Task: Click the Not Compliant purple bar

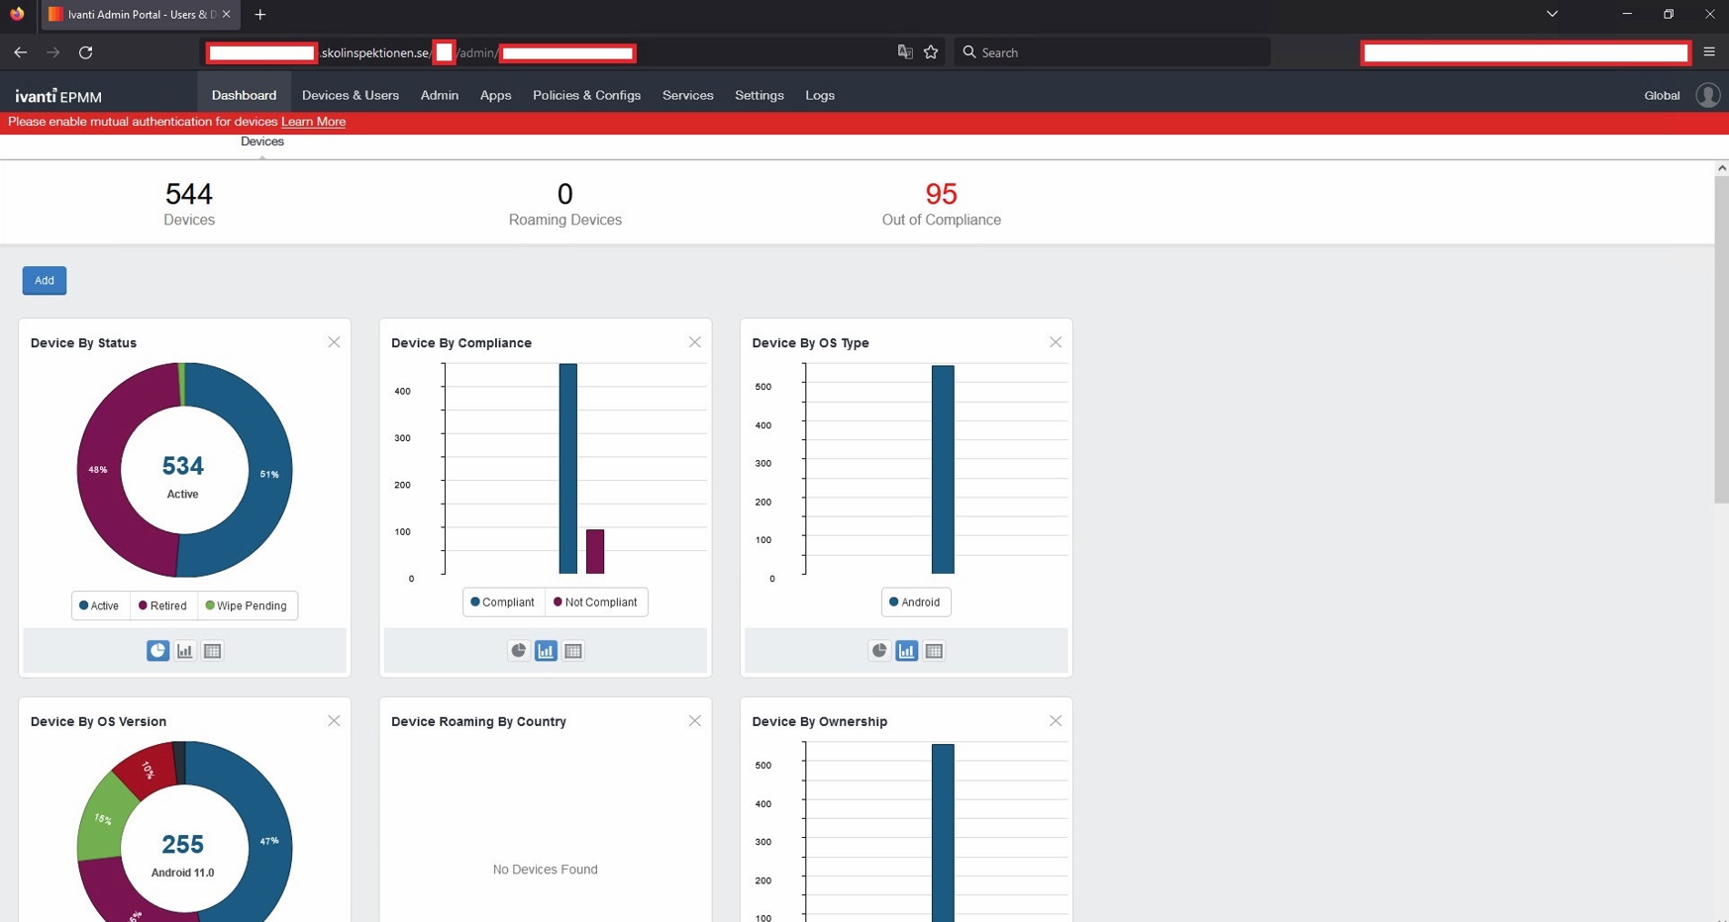Action: point(595,552)
